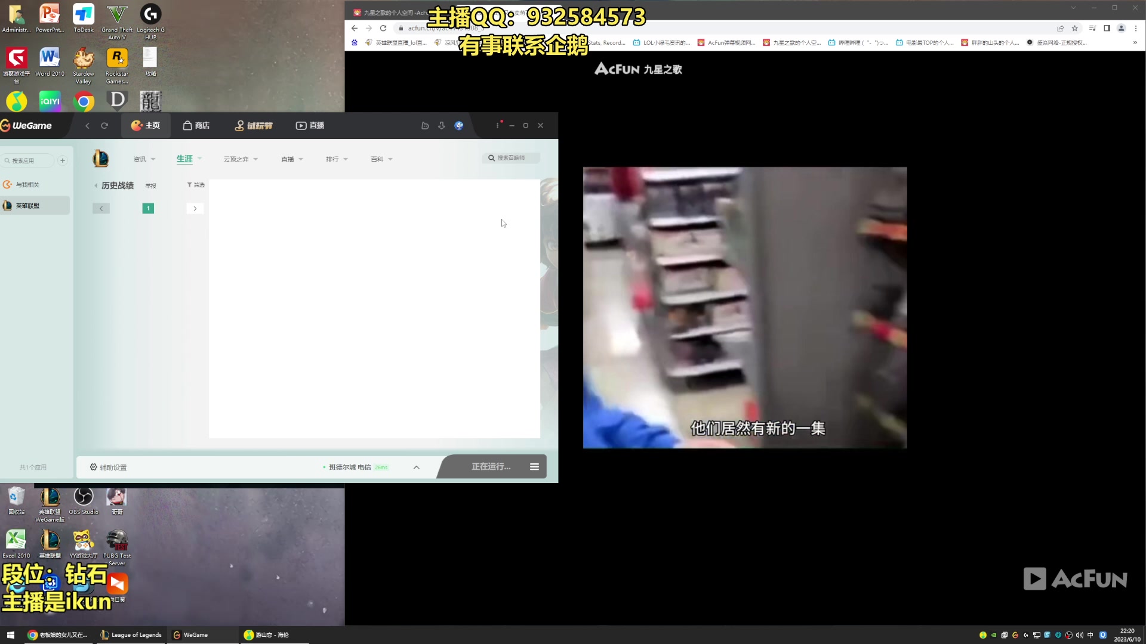Open the 电影最TOP bookmark
The image size is (1146, 644).
[925, 43]
